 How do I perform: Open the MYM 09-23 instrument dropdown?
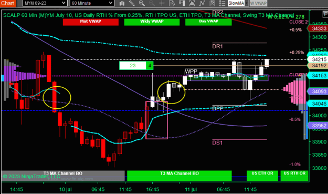pyautogui.click(x=45, y=3)
